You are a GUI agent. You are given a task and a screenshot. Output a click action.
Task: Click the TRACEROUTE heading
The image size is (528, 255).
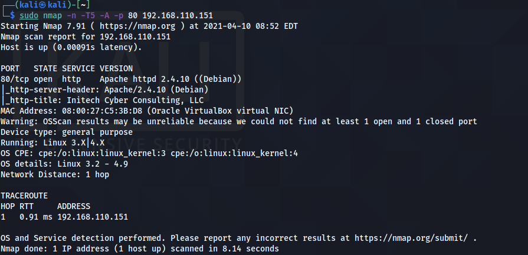(x=24, y=196)
